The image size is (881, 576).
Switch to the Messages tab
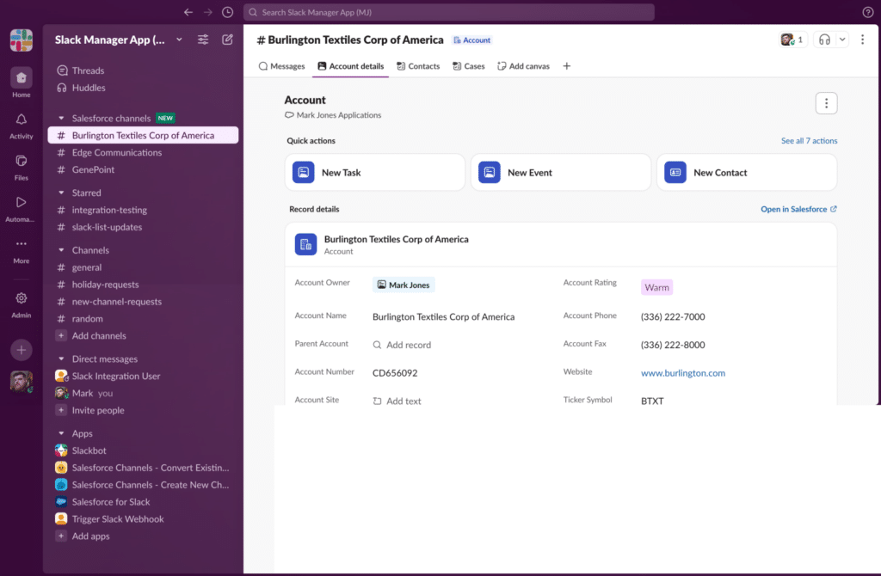(x=281, y=66)
